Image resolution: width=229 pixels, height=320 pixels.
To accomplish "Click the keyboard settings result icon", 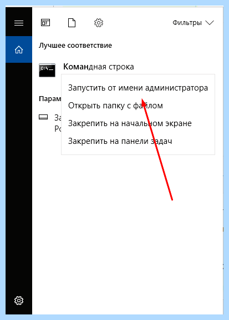I will [43, 117].
